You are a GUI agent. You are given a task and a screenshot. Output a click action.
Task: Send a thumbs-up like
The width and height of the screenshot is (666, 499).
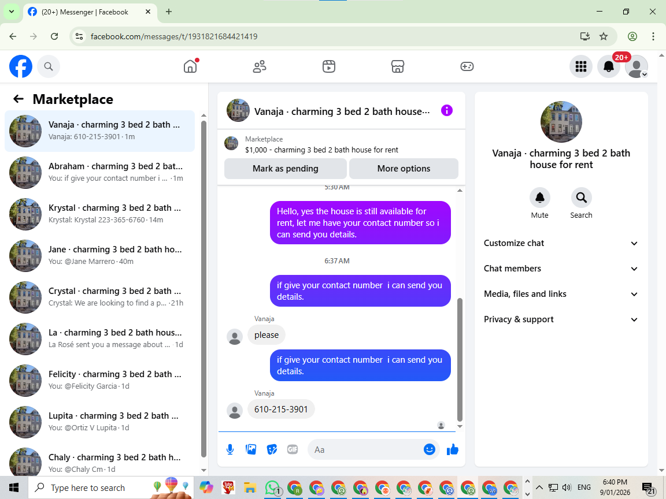[x=453, y=449]
